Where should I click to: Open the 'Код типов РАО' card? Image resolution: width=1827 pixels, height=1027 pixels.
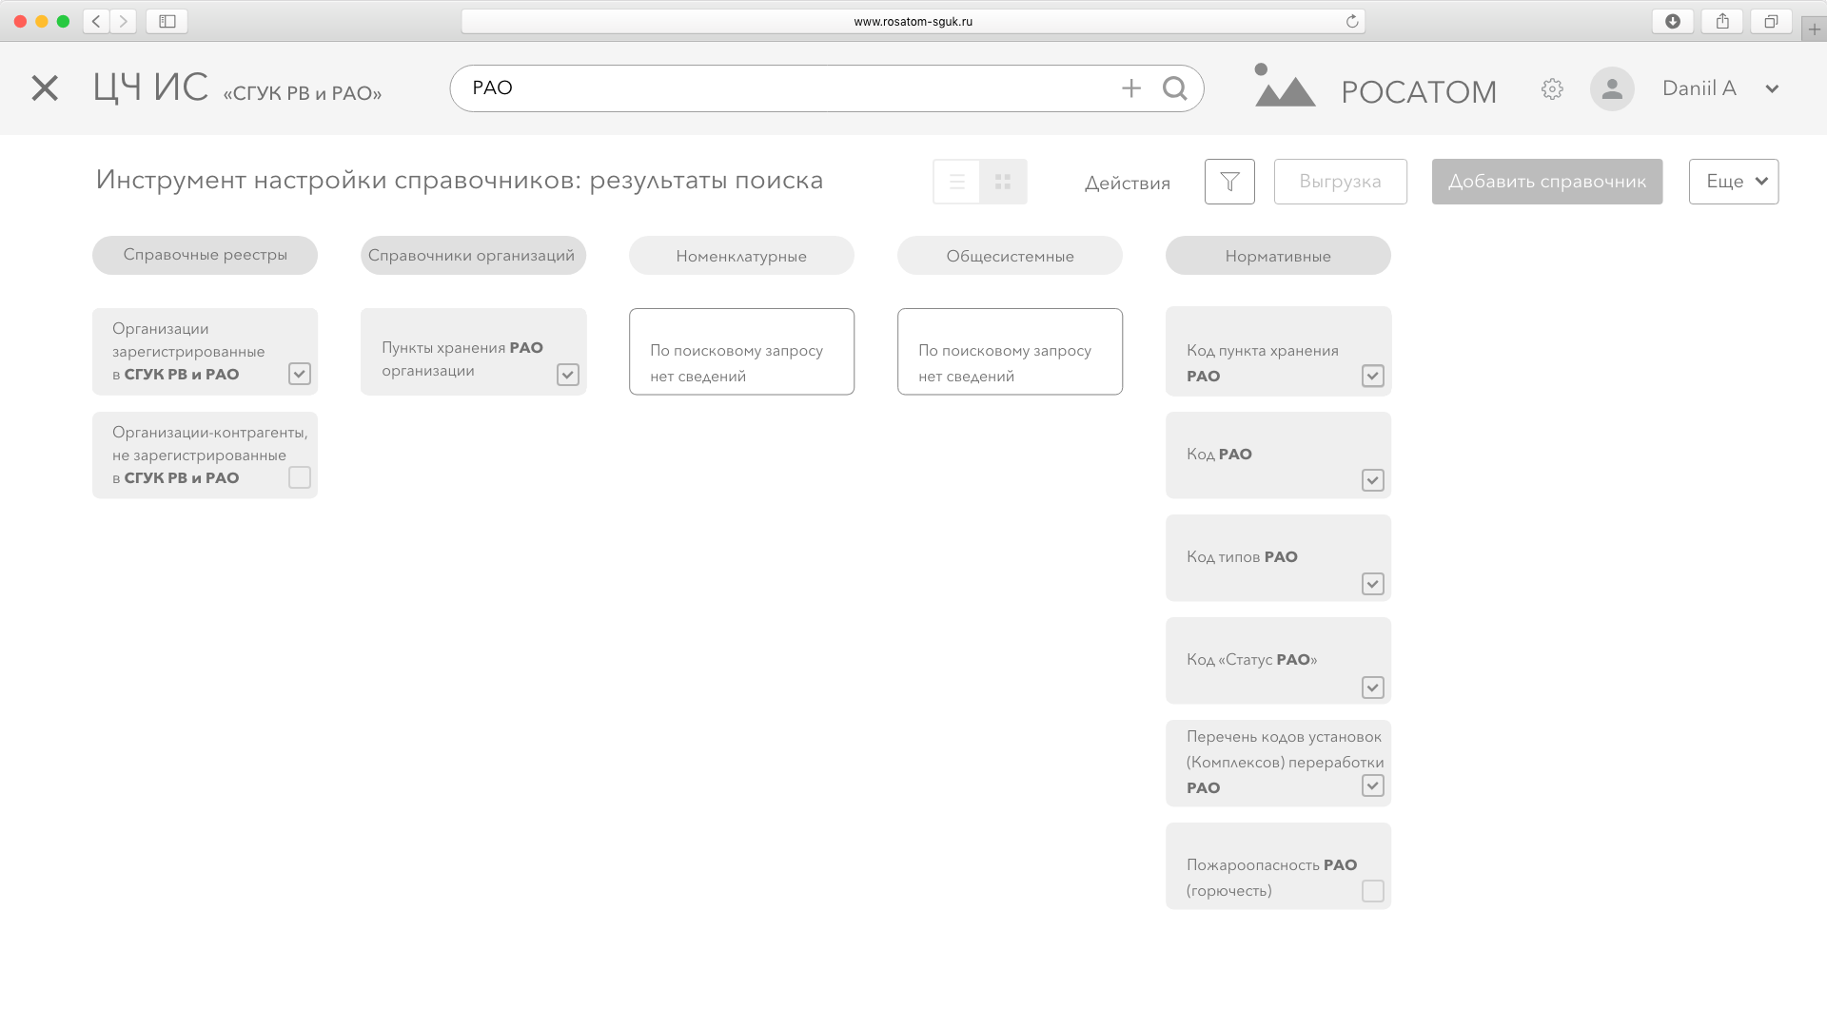tap(1278, 557)
